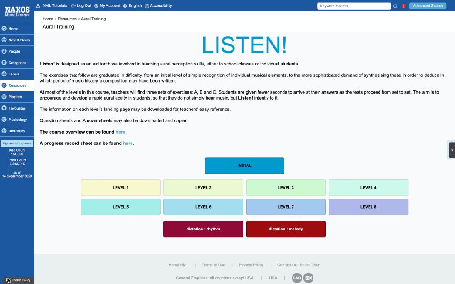Open the LEVEL 2 exercises
The image size is (455, 284).
(x=203, y=188)
